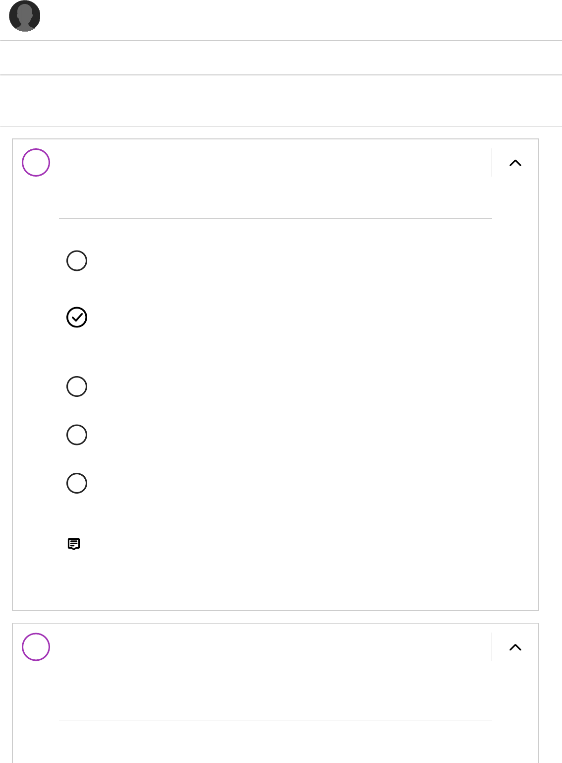Click the user profile avatar
Viewport: 562px width, 763px height.
(x=25, y=16)
